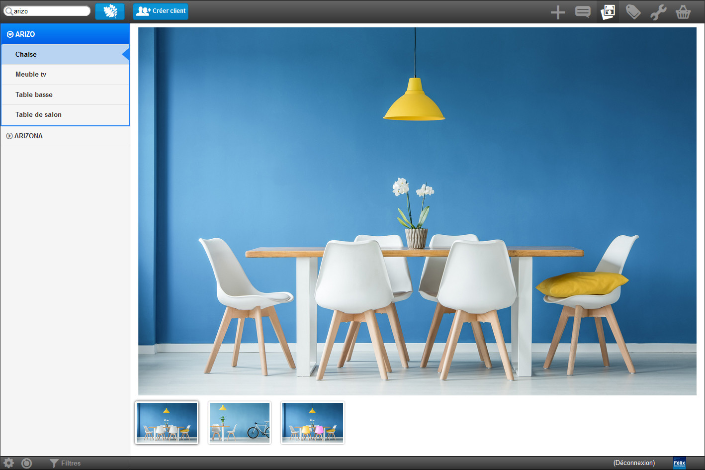Select first thumbnail with white chairs
The height and width of the screenshot is (470, 705).
[x=167, y=423]
